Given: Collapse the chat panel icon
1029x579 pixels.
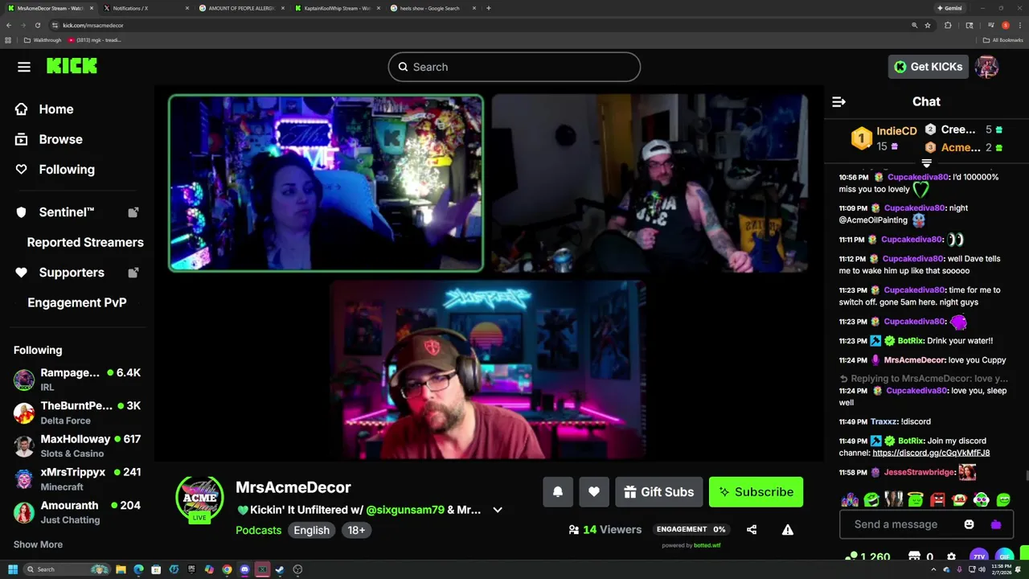Looking at the screenshot, I should point(838,101).
